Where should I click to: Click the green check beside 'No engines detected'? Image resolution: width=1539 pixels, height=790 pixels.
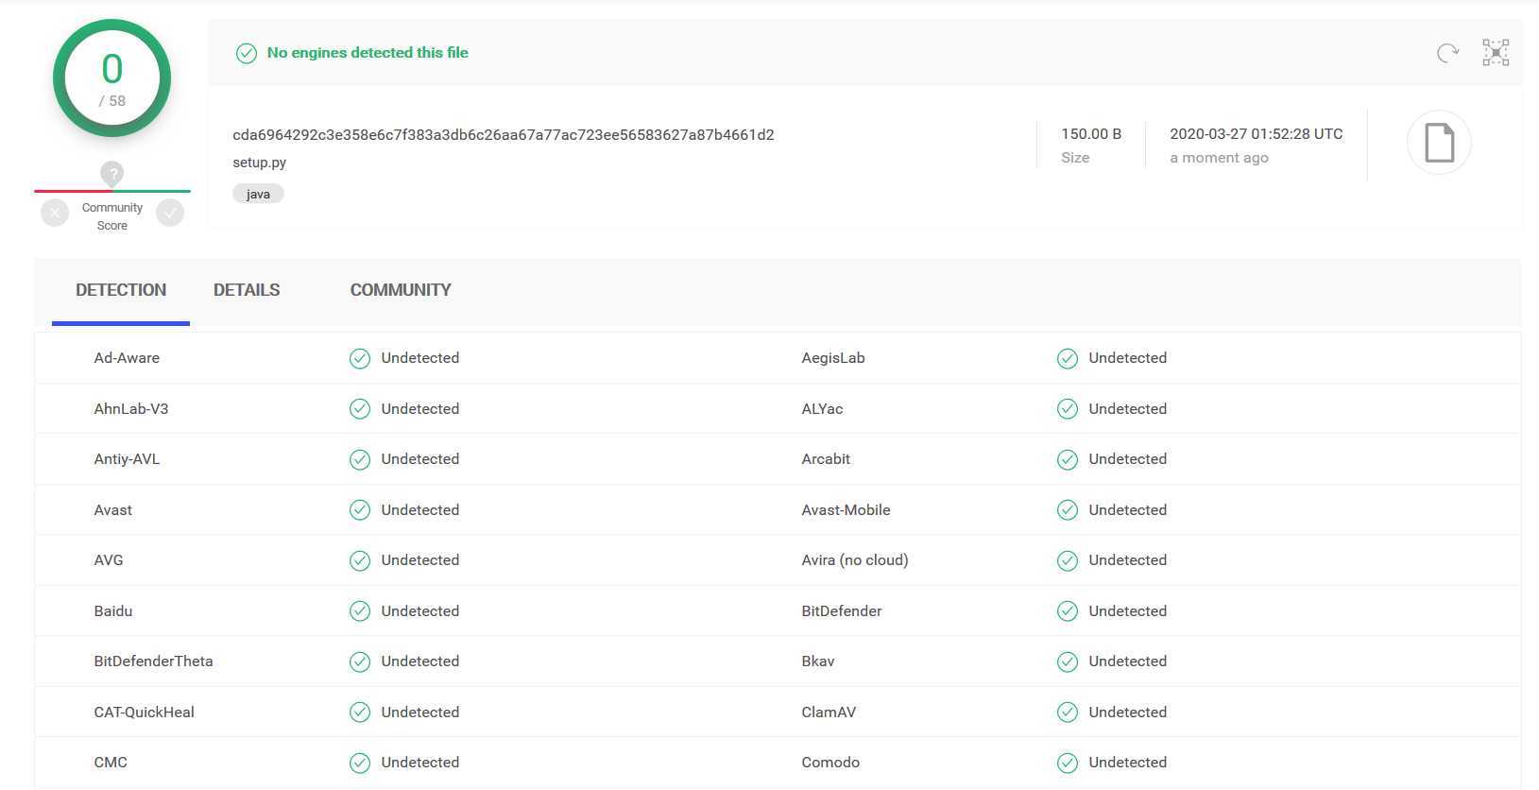click(247, 53)
